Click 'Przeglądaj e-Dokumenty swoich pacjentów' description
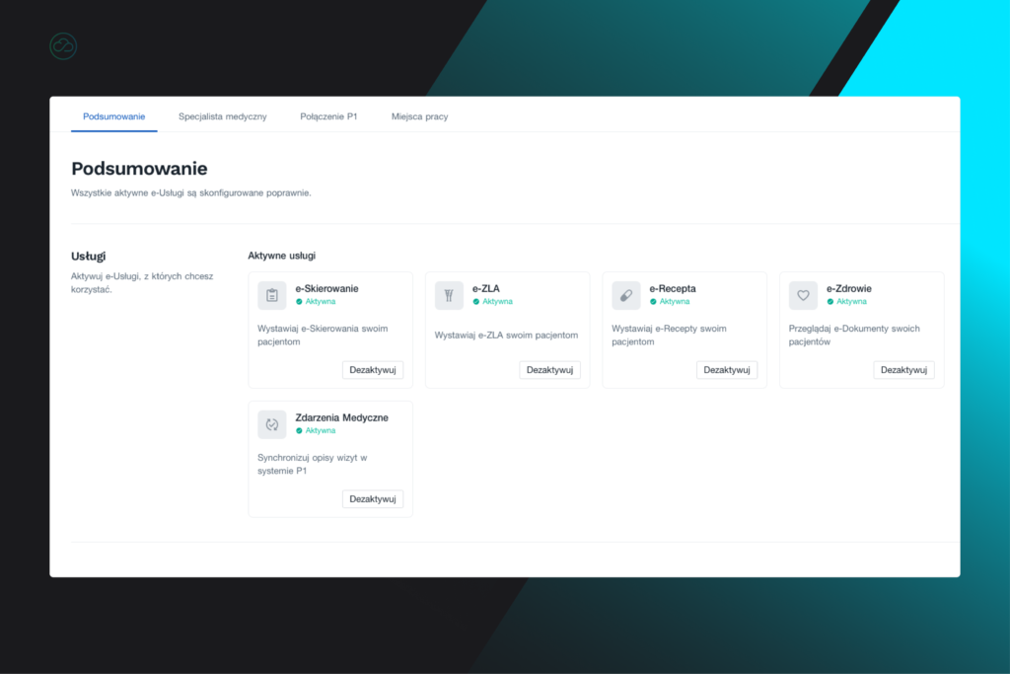The image size is (1010, 674). point(854,336)
